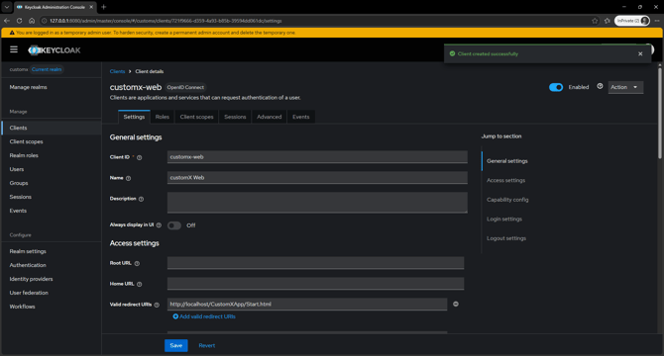Switch to the Roles tab
The width and height of the screenshot is (664, 356).
163,117
